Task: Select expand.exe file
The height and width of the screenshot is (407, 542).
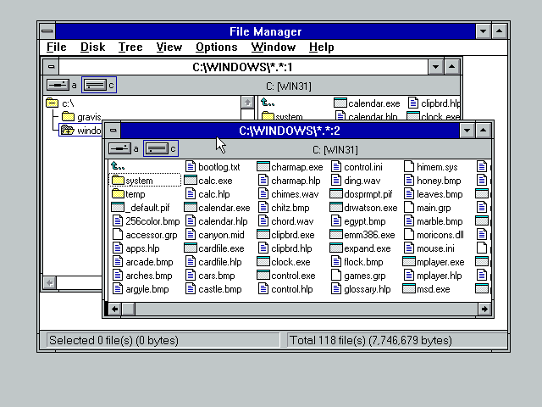Action: click(x=361, y=248)
